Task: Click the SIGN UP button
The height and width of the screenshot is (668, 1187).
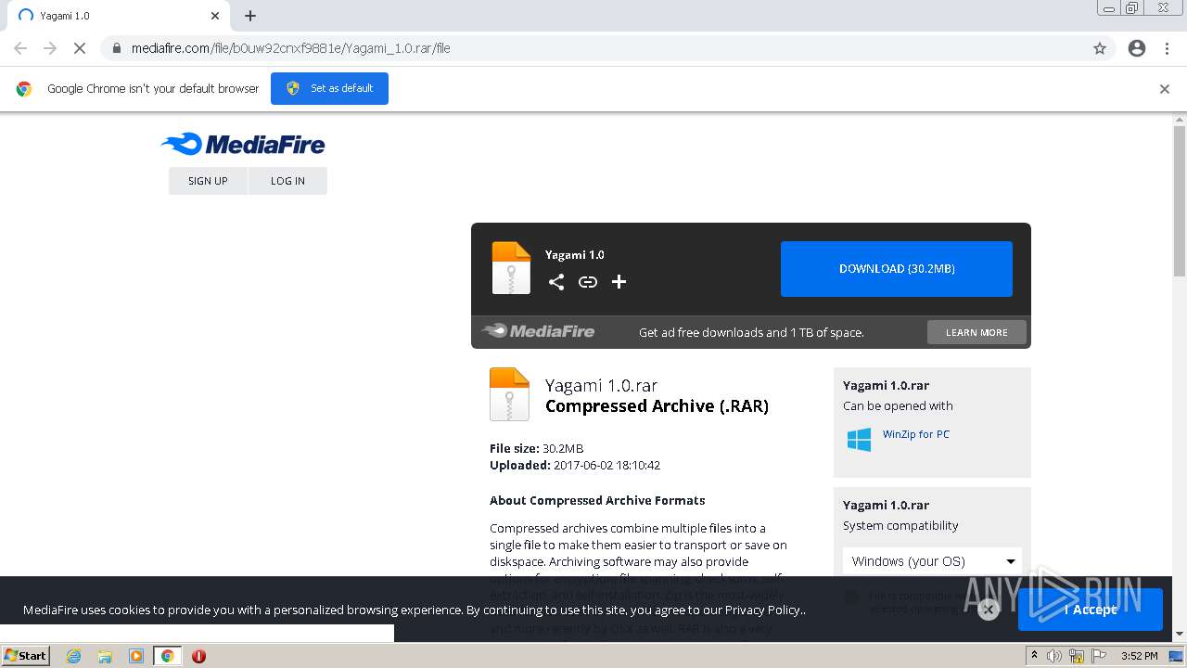Action: (208, 181)
